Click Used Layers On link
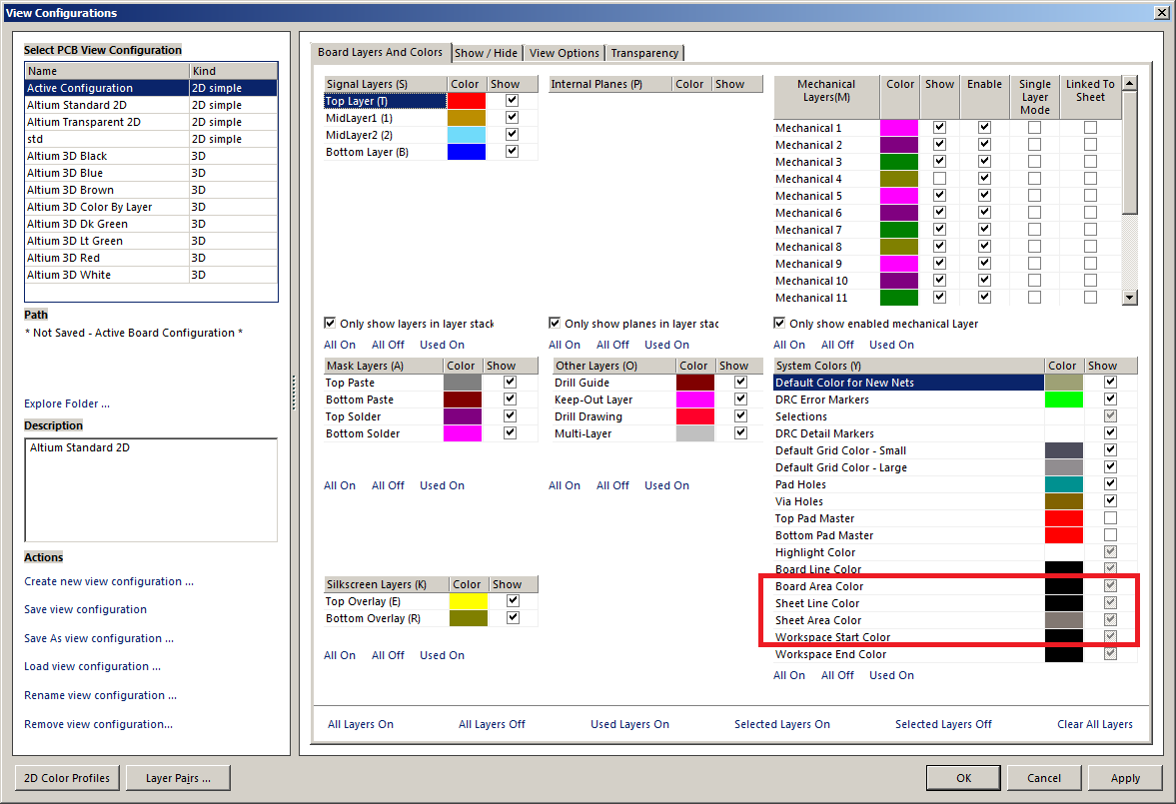The width and height of the screenshot is (1176, 804). point(630,724)
